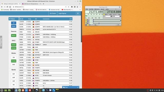Open the Keyer menu in Flrig
This screenshot has width=164, height=92.
(102, 9)
